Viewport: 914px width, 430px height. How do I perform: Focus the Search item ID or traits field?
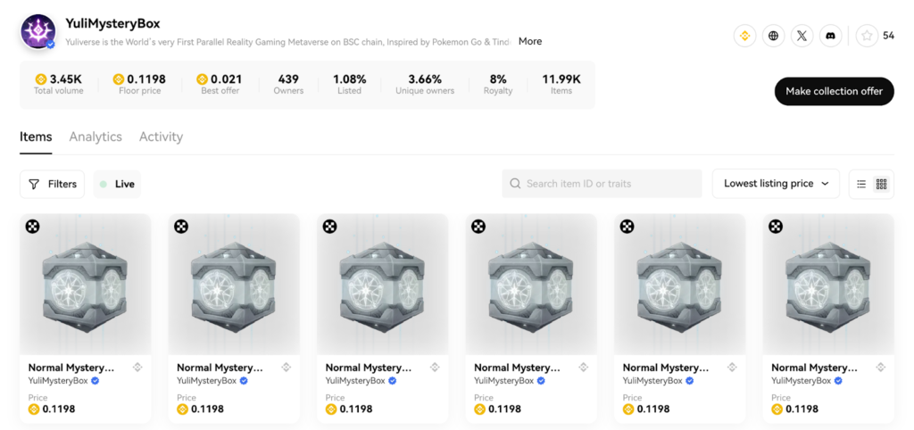pyautogui.click(x=602, y=184)
